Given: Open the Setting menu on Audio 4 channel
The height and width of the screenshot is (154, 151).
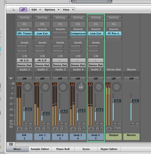Looking at the screenshot, I should tap(78, 17).
